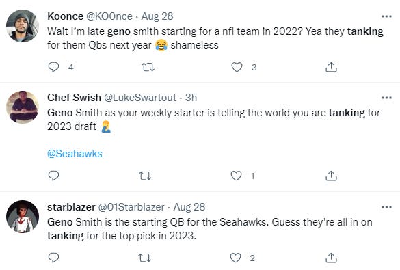
Task: Share starblazer's tweet
Action: click(x=331, y=258)
